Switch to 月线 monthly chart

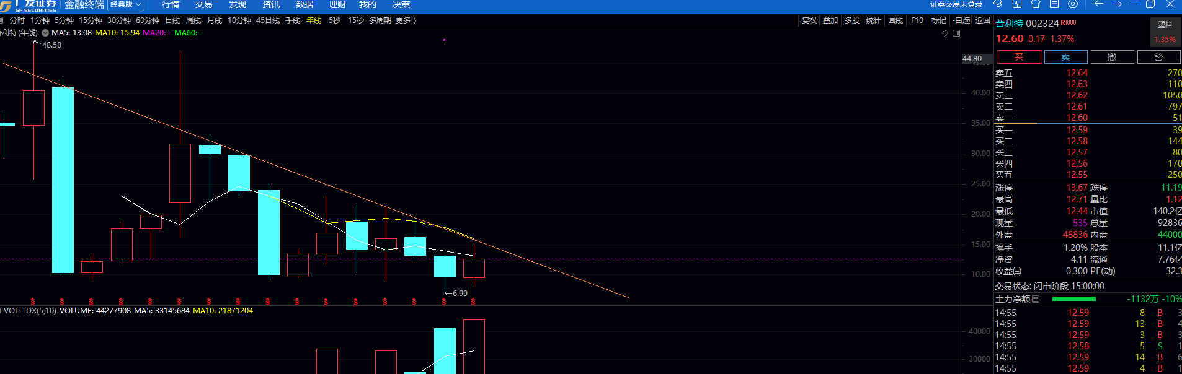[x=215, y=20]
